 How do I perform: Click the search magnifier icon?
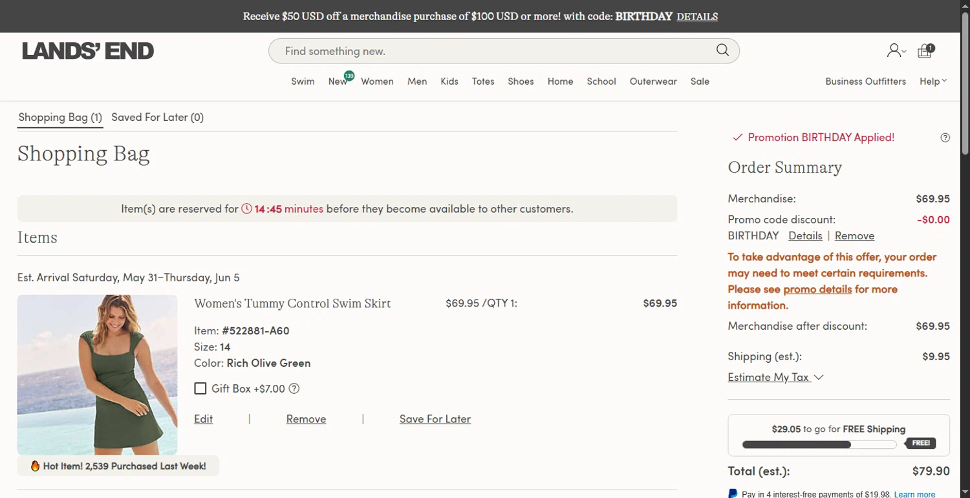[x=722, y=50]
